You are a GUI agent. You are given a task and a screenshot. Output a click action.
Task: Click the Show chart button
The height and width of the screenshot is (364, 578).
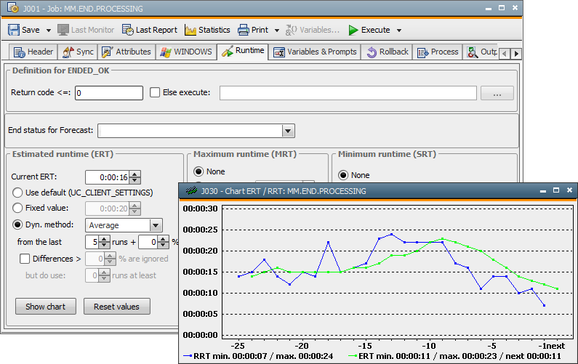click(x=46, y=307)
